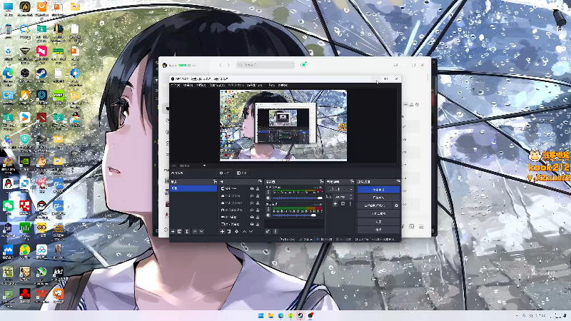Click blue Start Streaming button
The image size is (571, 321).
coord(378,190)
